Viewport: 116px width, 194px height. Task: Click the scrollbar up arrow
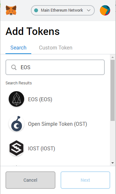tap(112, 57)
